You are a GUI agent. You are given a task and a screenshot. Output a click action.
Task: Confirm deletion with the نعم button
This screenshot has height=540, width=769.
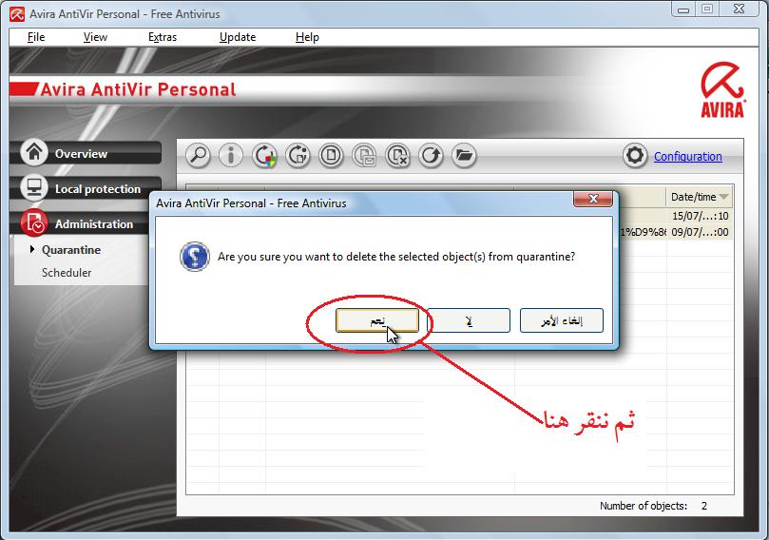(377, 320)
